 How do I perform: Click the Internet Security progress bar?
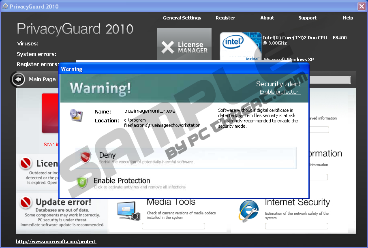click(x=296, y=226)
